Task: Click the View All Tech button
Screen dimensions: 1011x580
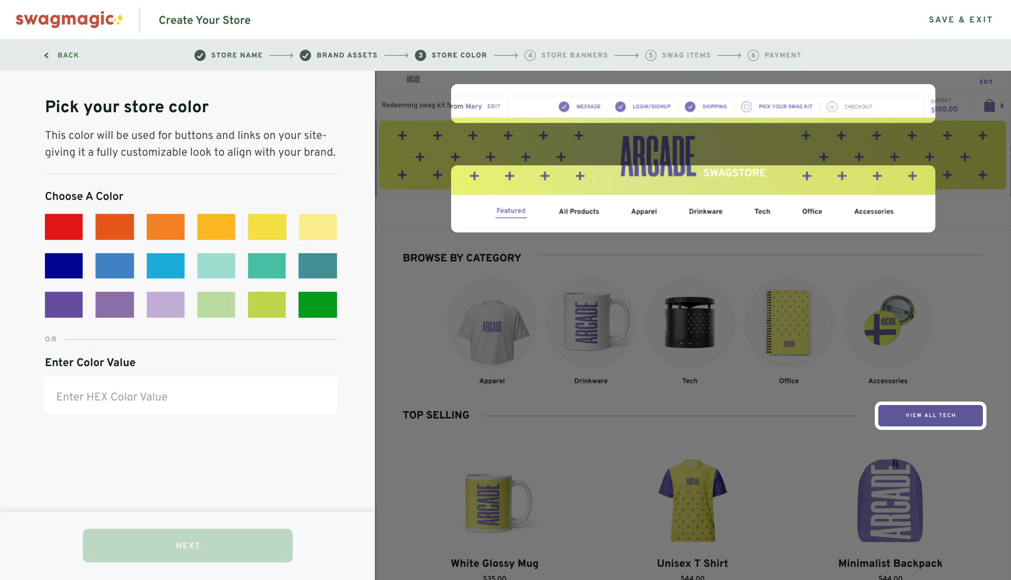Action: click(x=930, y=415)
